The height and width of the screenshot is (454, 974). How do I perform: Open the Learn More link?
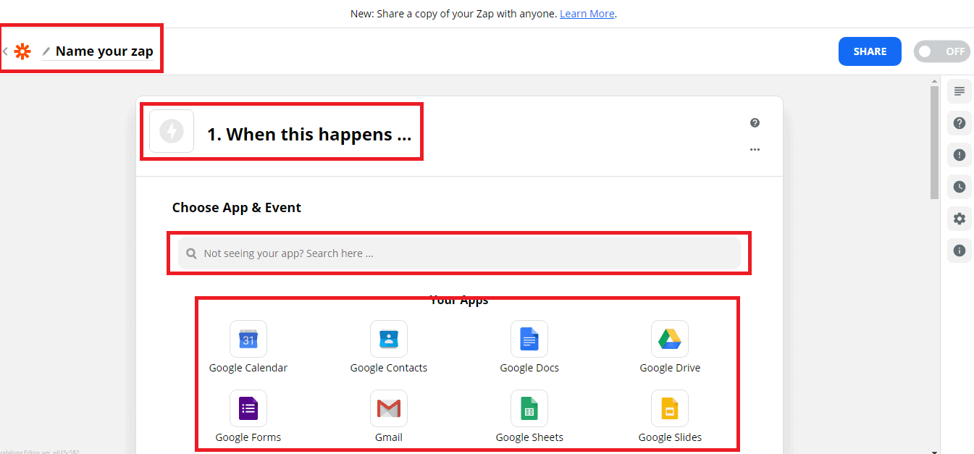tap(587, 14)
